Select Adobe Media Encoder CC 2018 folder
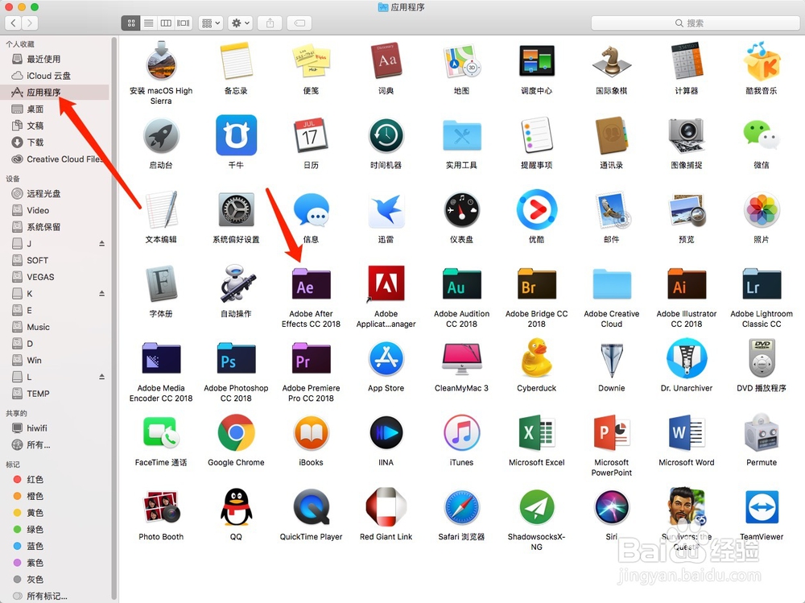Image resolution: width=805 pixels, height=603 pixels. click(x=161, y=358)
